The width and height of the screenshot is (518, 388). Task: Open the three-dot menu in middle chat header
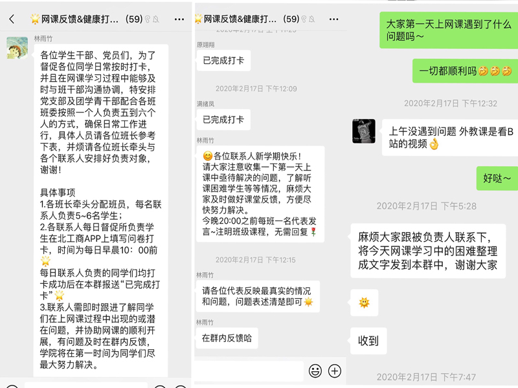click(333, 19)
